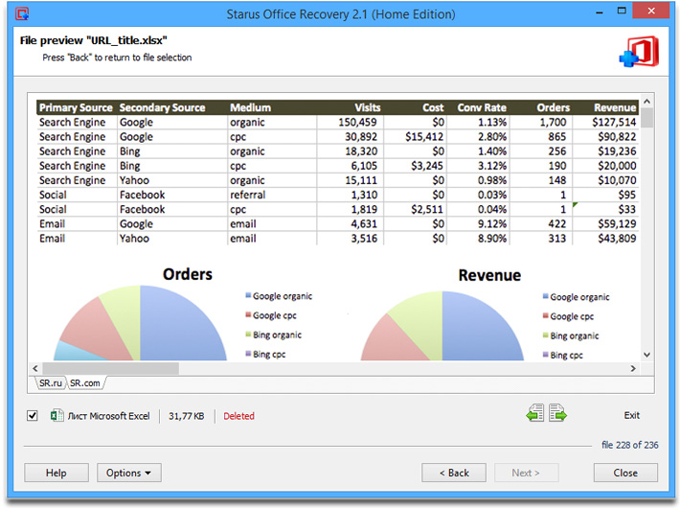This screenshot has height=509, width=680.
Task: Select the cost cell $15,412
Action: pos(415,137)
